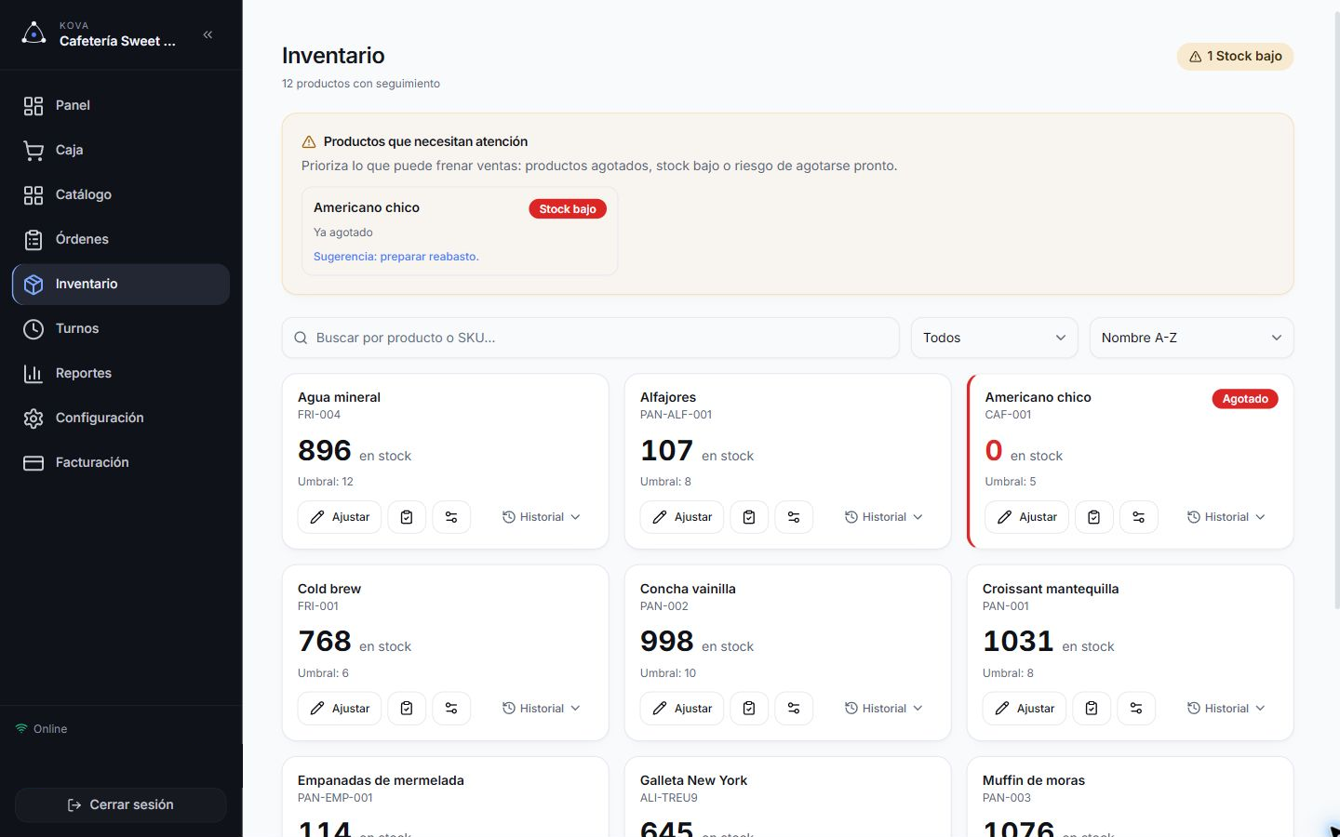This screenshot has width=1340, height=837.
Task: Click the 896 stock count
Action: pyautogui.click(x=325, y=451)
